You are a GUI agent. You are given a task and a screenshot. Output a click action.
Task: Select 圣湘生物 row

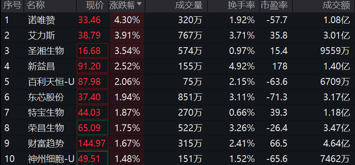coord(177,51)
